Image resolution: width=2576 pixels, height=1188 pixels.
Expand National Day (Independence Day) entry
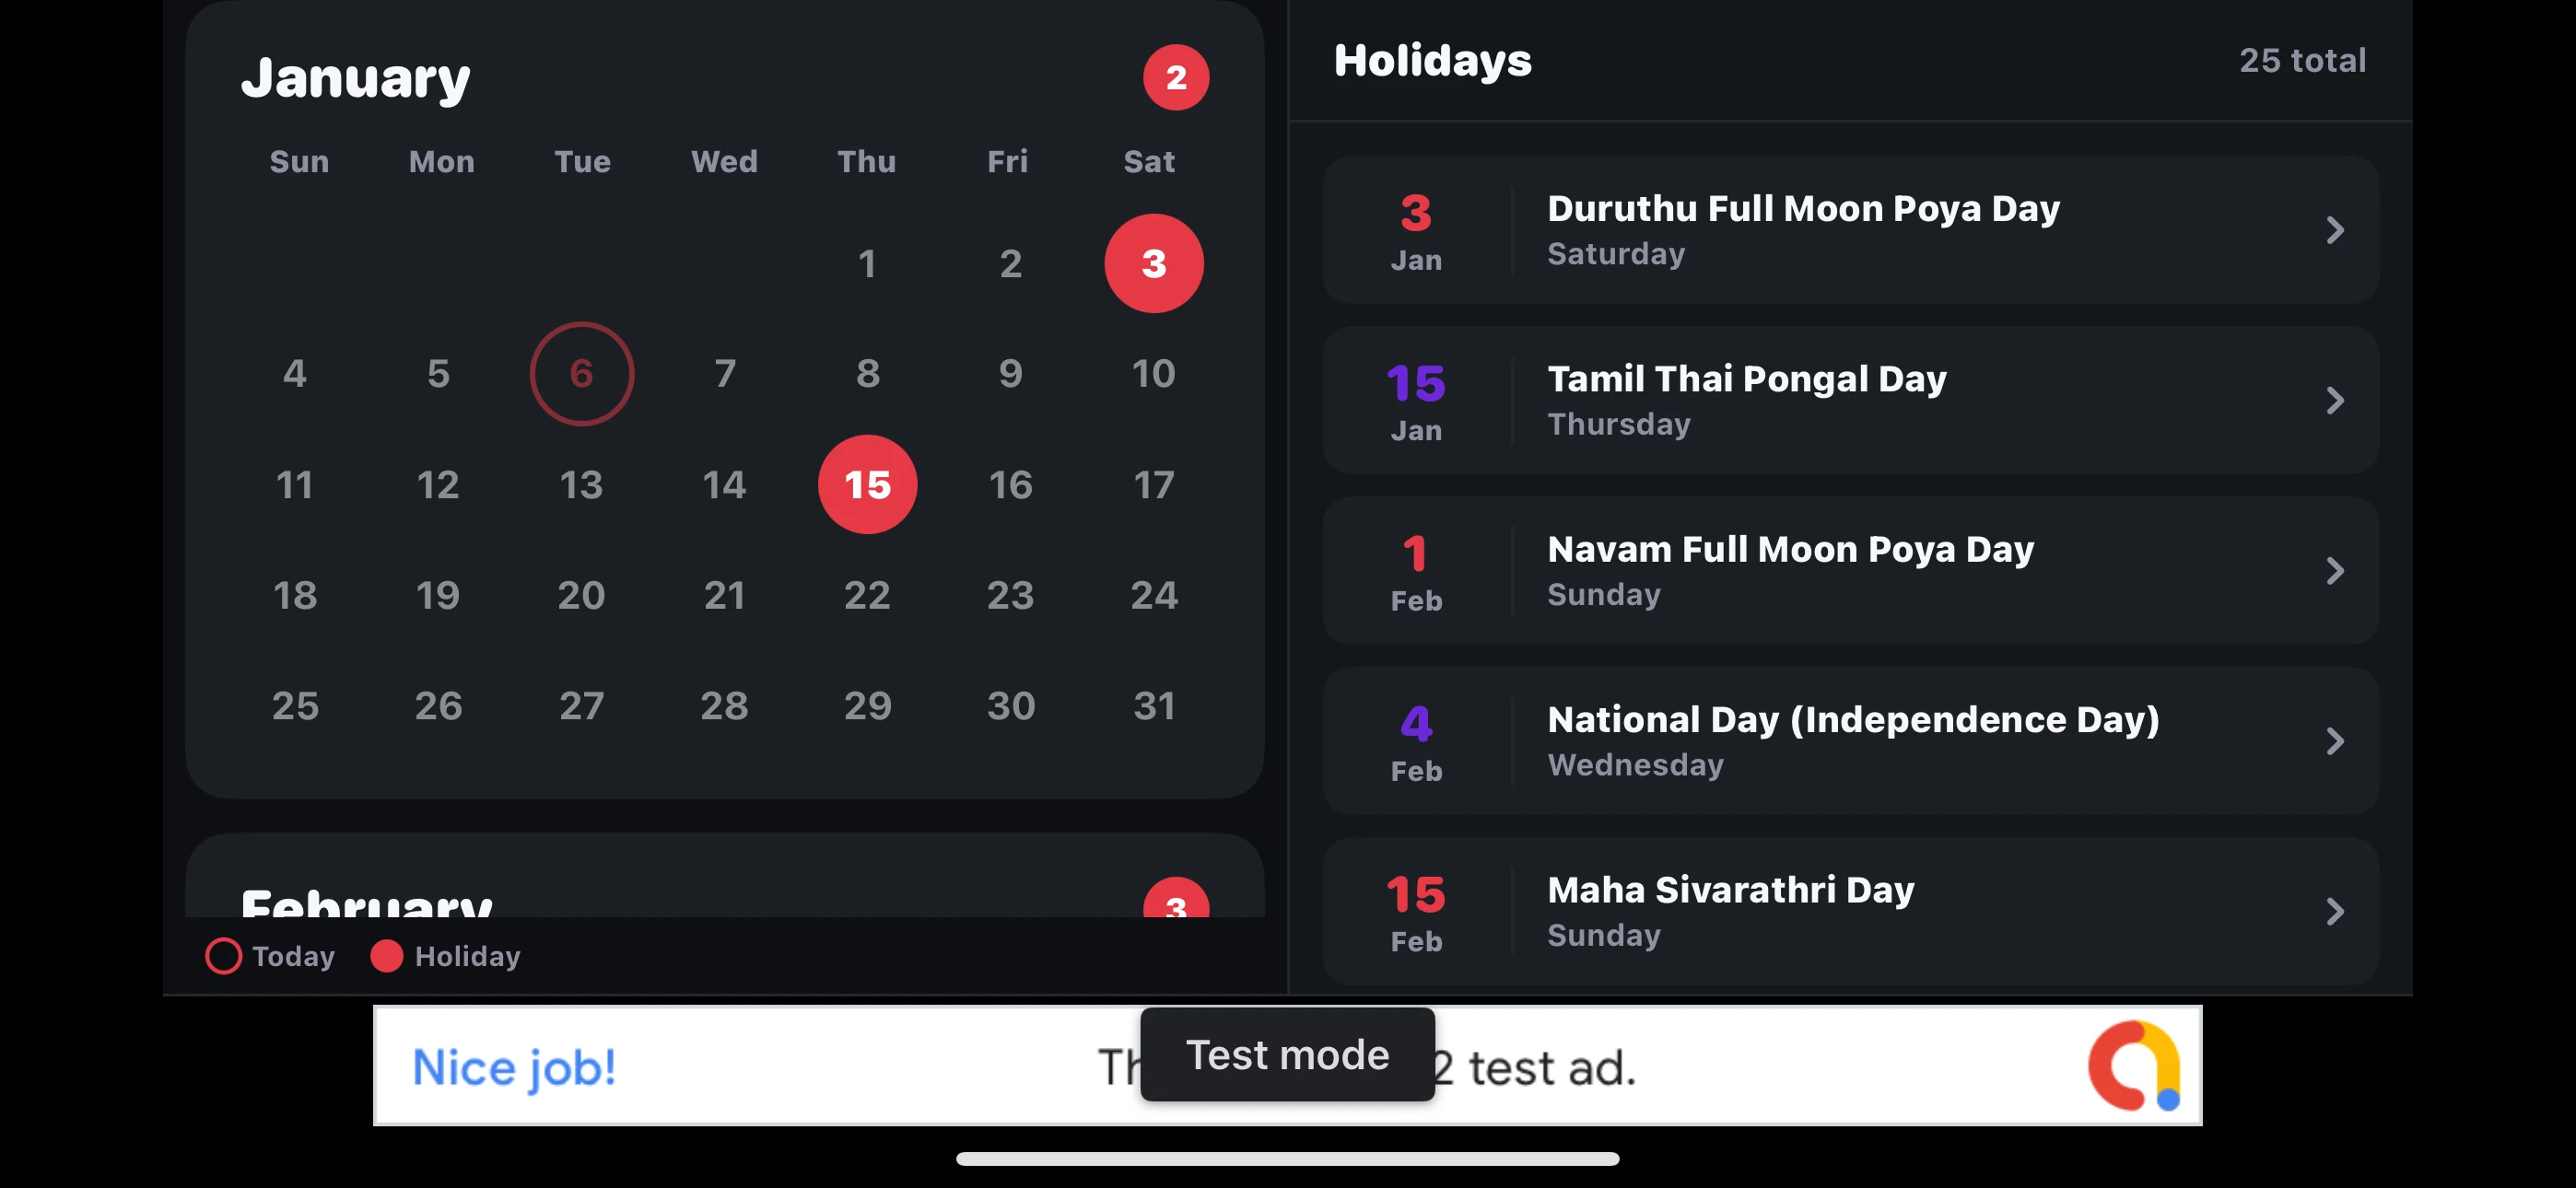point(1849,740)
